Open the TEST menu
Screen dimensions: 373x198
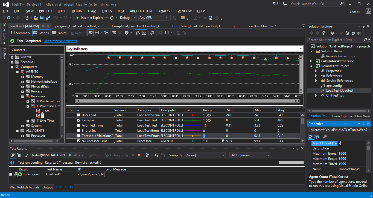point(121,11)
